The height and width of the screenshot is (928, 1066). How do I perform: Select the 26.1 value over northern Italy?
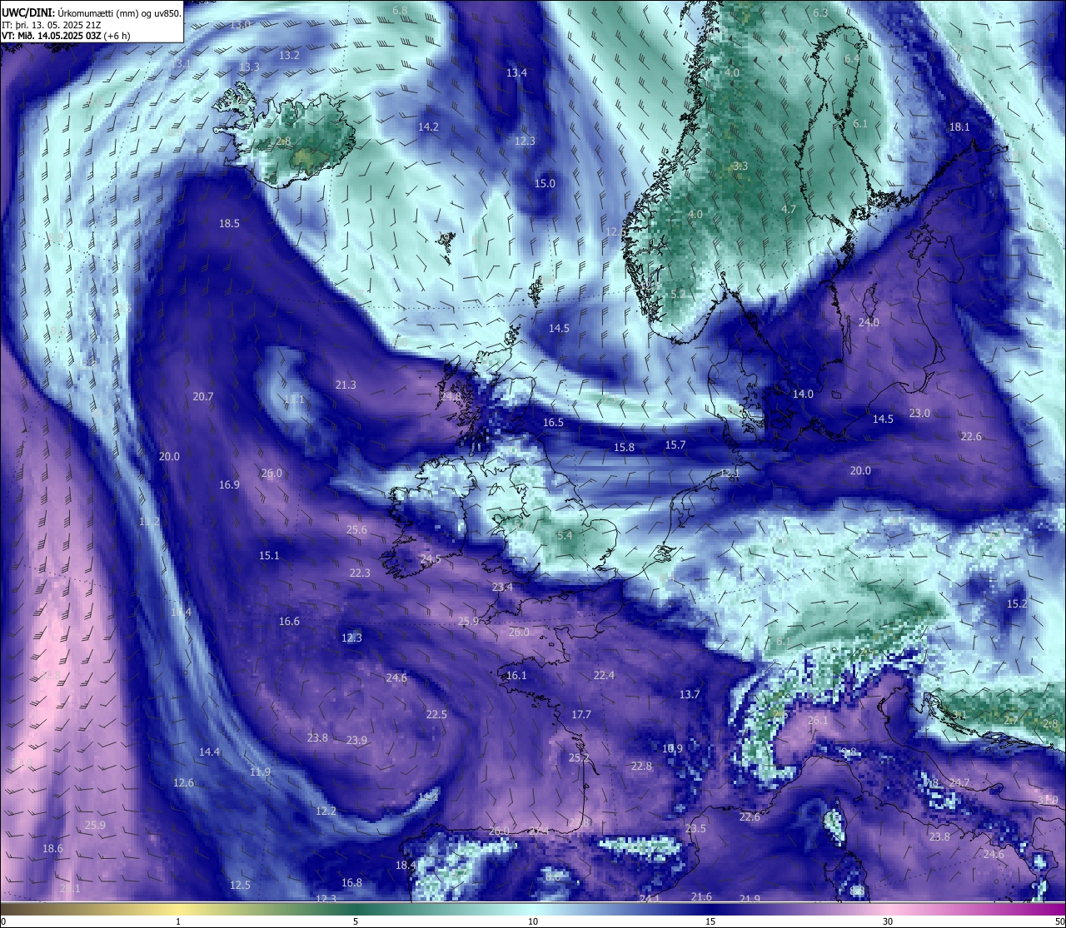click(x=818, y=721)
